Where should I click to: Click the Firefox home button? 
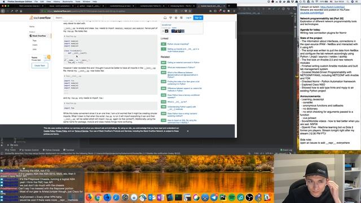click(x=21, y=11)
